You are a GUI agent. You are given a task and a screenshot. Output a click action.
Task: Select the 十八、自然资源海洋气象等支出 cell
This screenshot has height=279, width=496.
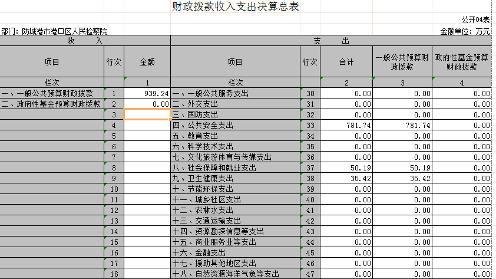pos(236,274)
